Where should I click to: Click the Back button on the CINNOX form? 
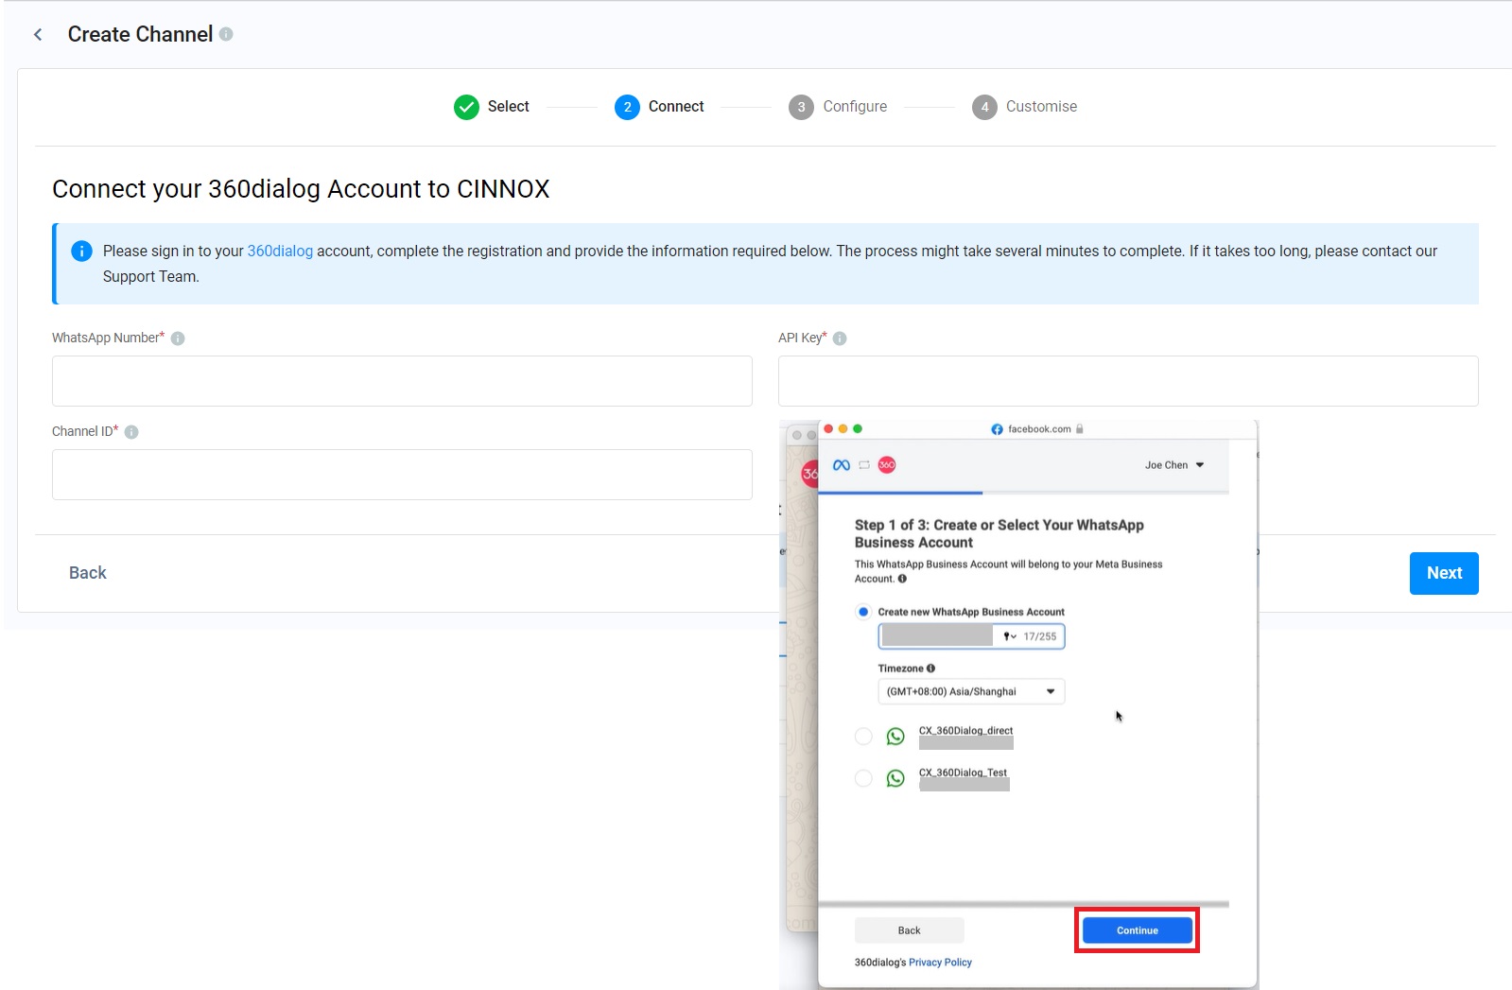pyautogui.click(x=88, y=573)
